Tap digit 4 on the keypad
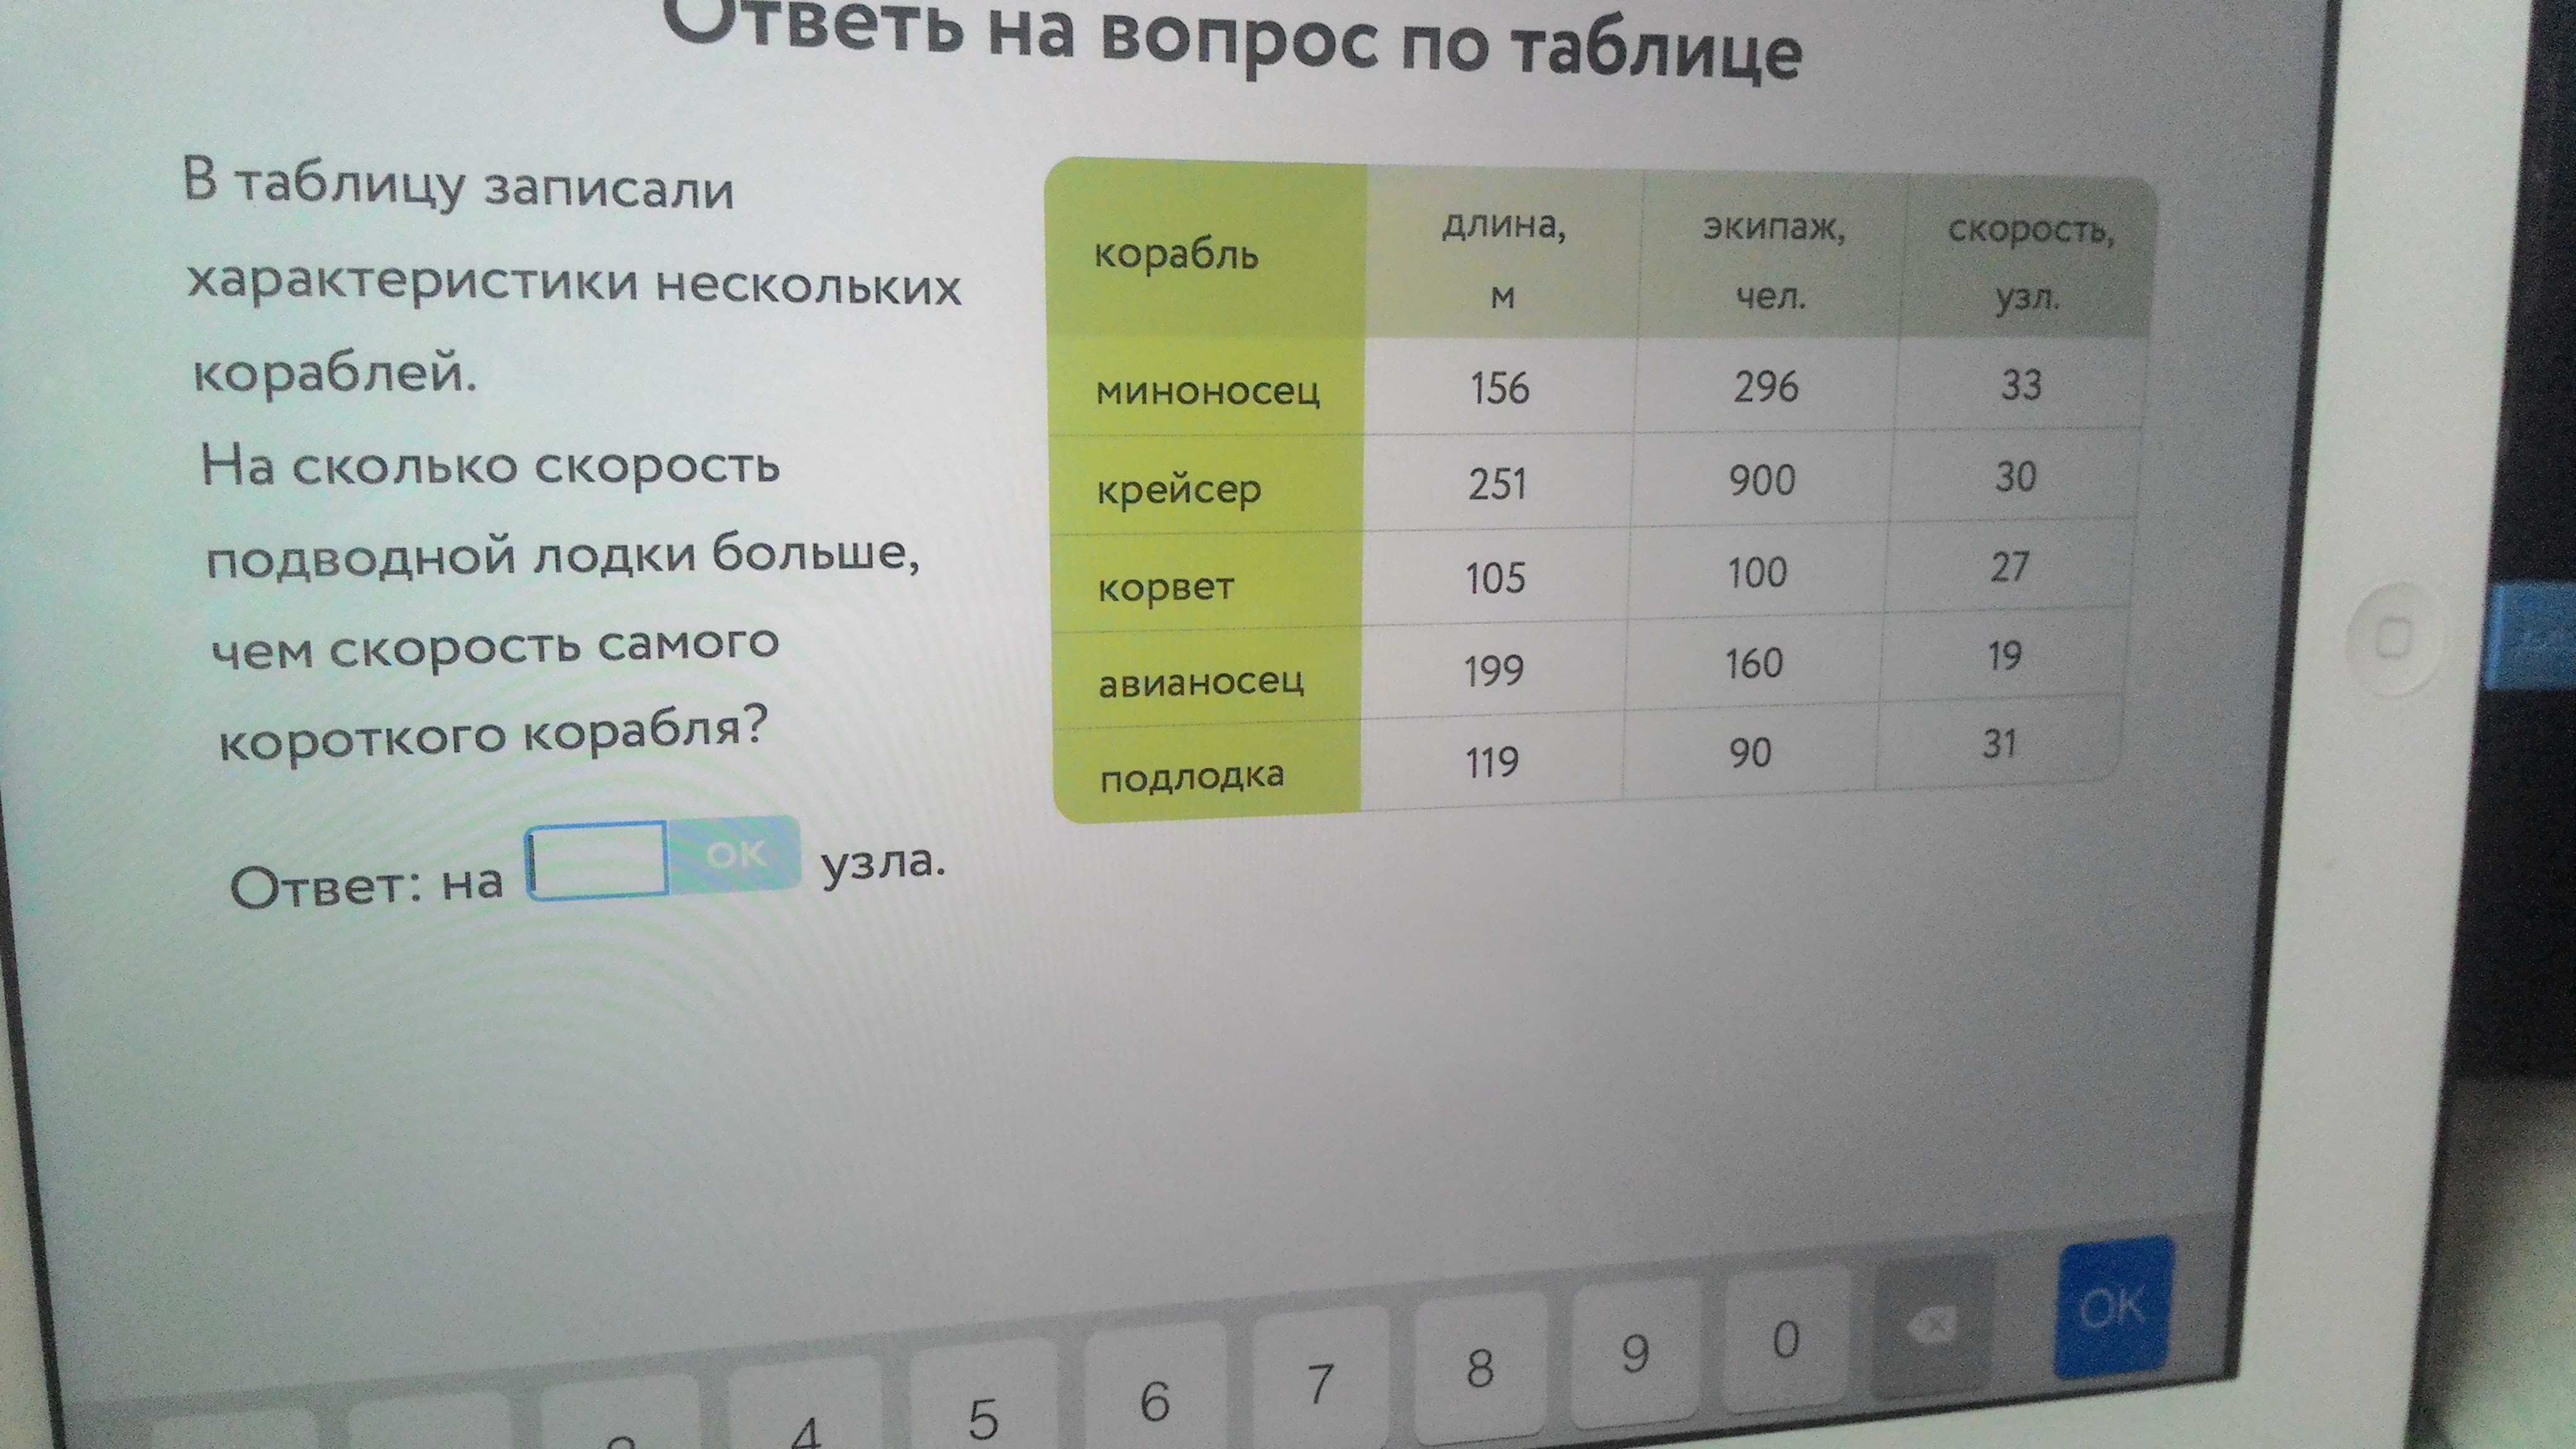 (x=806, y=1418)
